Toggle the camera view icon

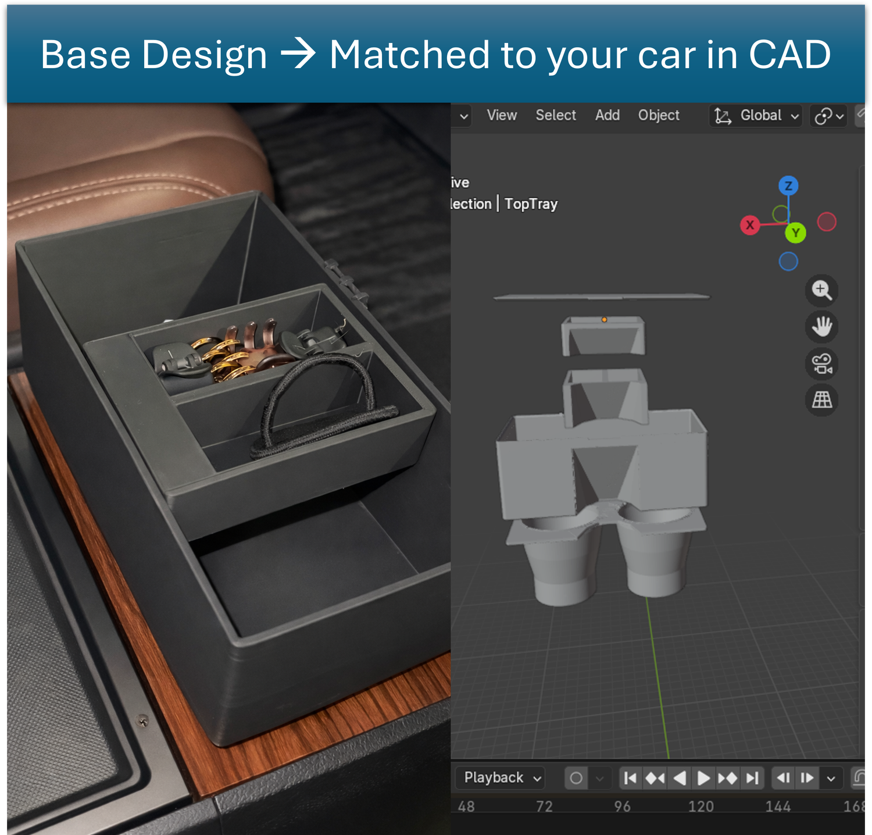pyautogui.click(x=821, y=364)
